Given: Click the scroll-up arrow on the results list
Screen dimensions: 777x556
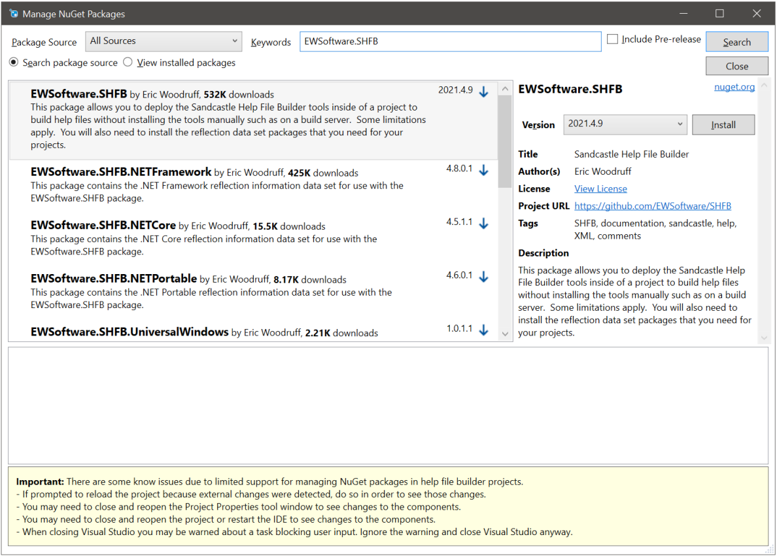Looking at the screenshot, I should pos(505,88).
